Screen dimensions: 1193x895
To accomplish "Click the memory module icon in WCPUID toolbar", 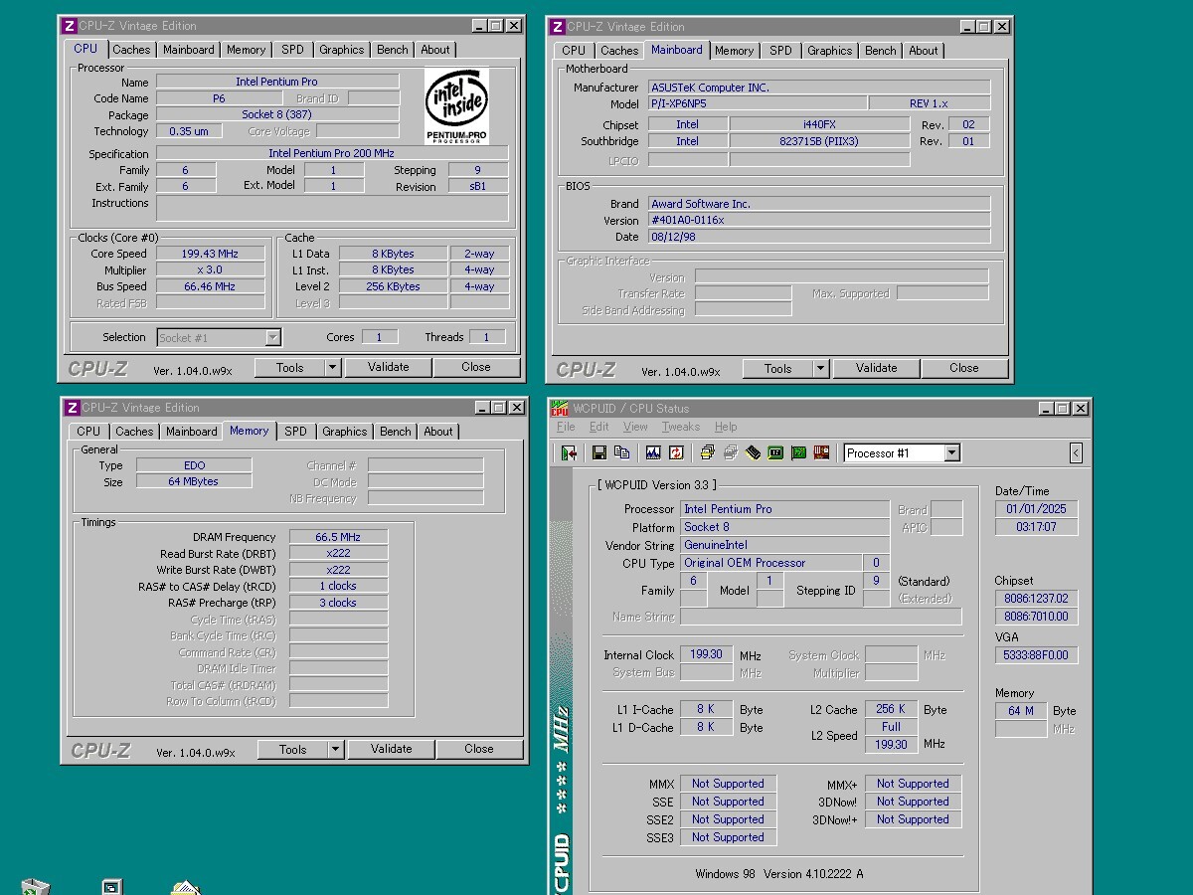I will coord(754,453).
